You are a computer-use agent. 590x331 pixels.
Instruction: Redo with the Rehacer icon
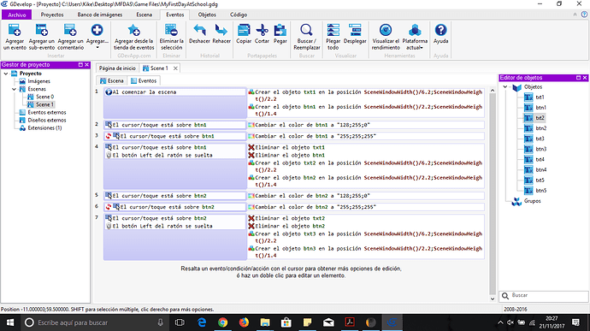click(221, 31)
